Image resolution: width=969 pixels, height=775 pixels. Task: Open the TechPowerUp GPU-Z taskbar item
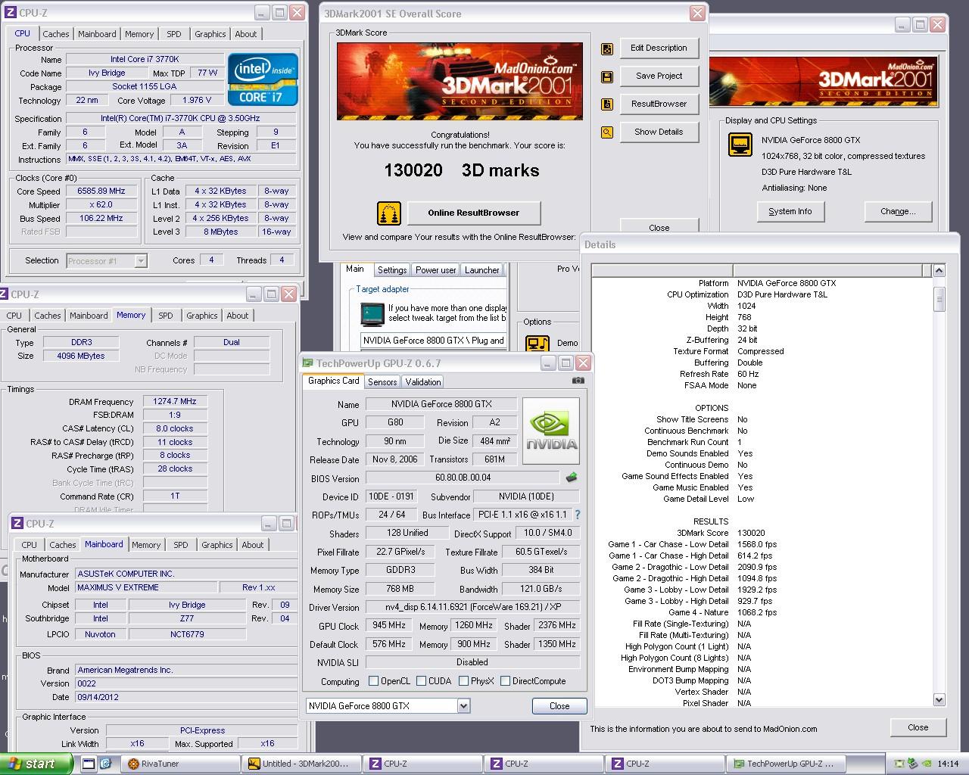pos(787,764)
